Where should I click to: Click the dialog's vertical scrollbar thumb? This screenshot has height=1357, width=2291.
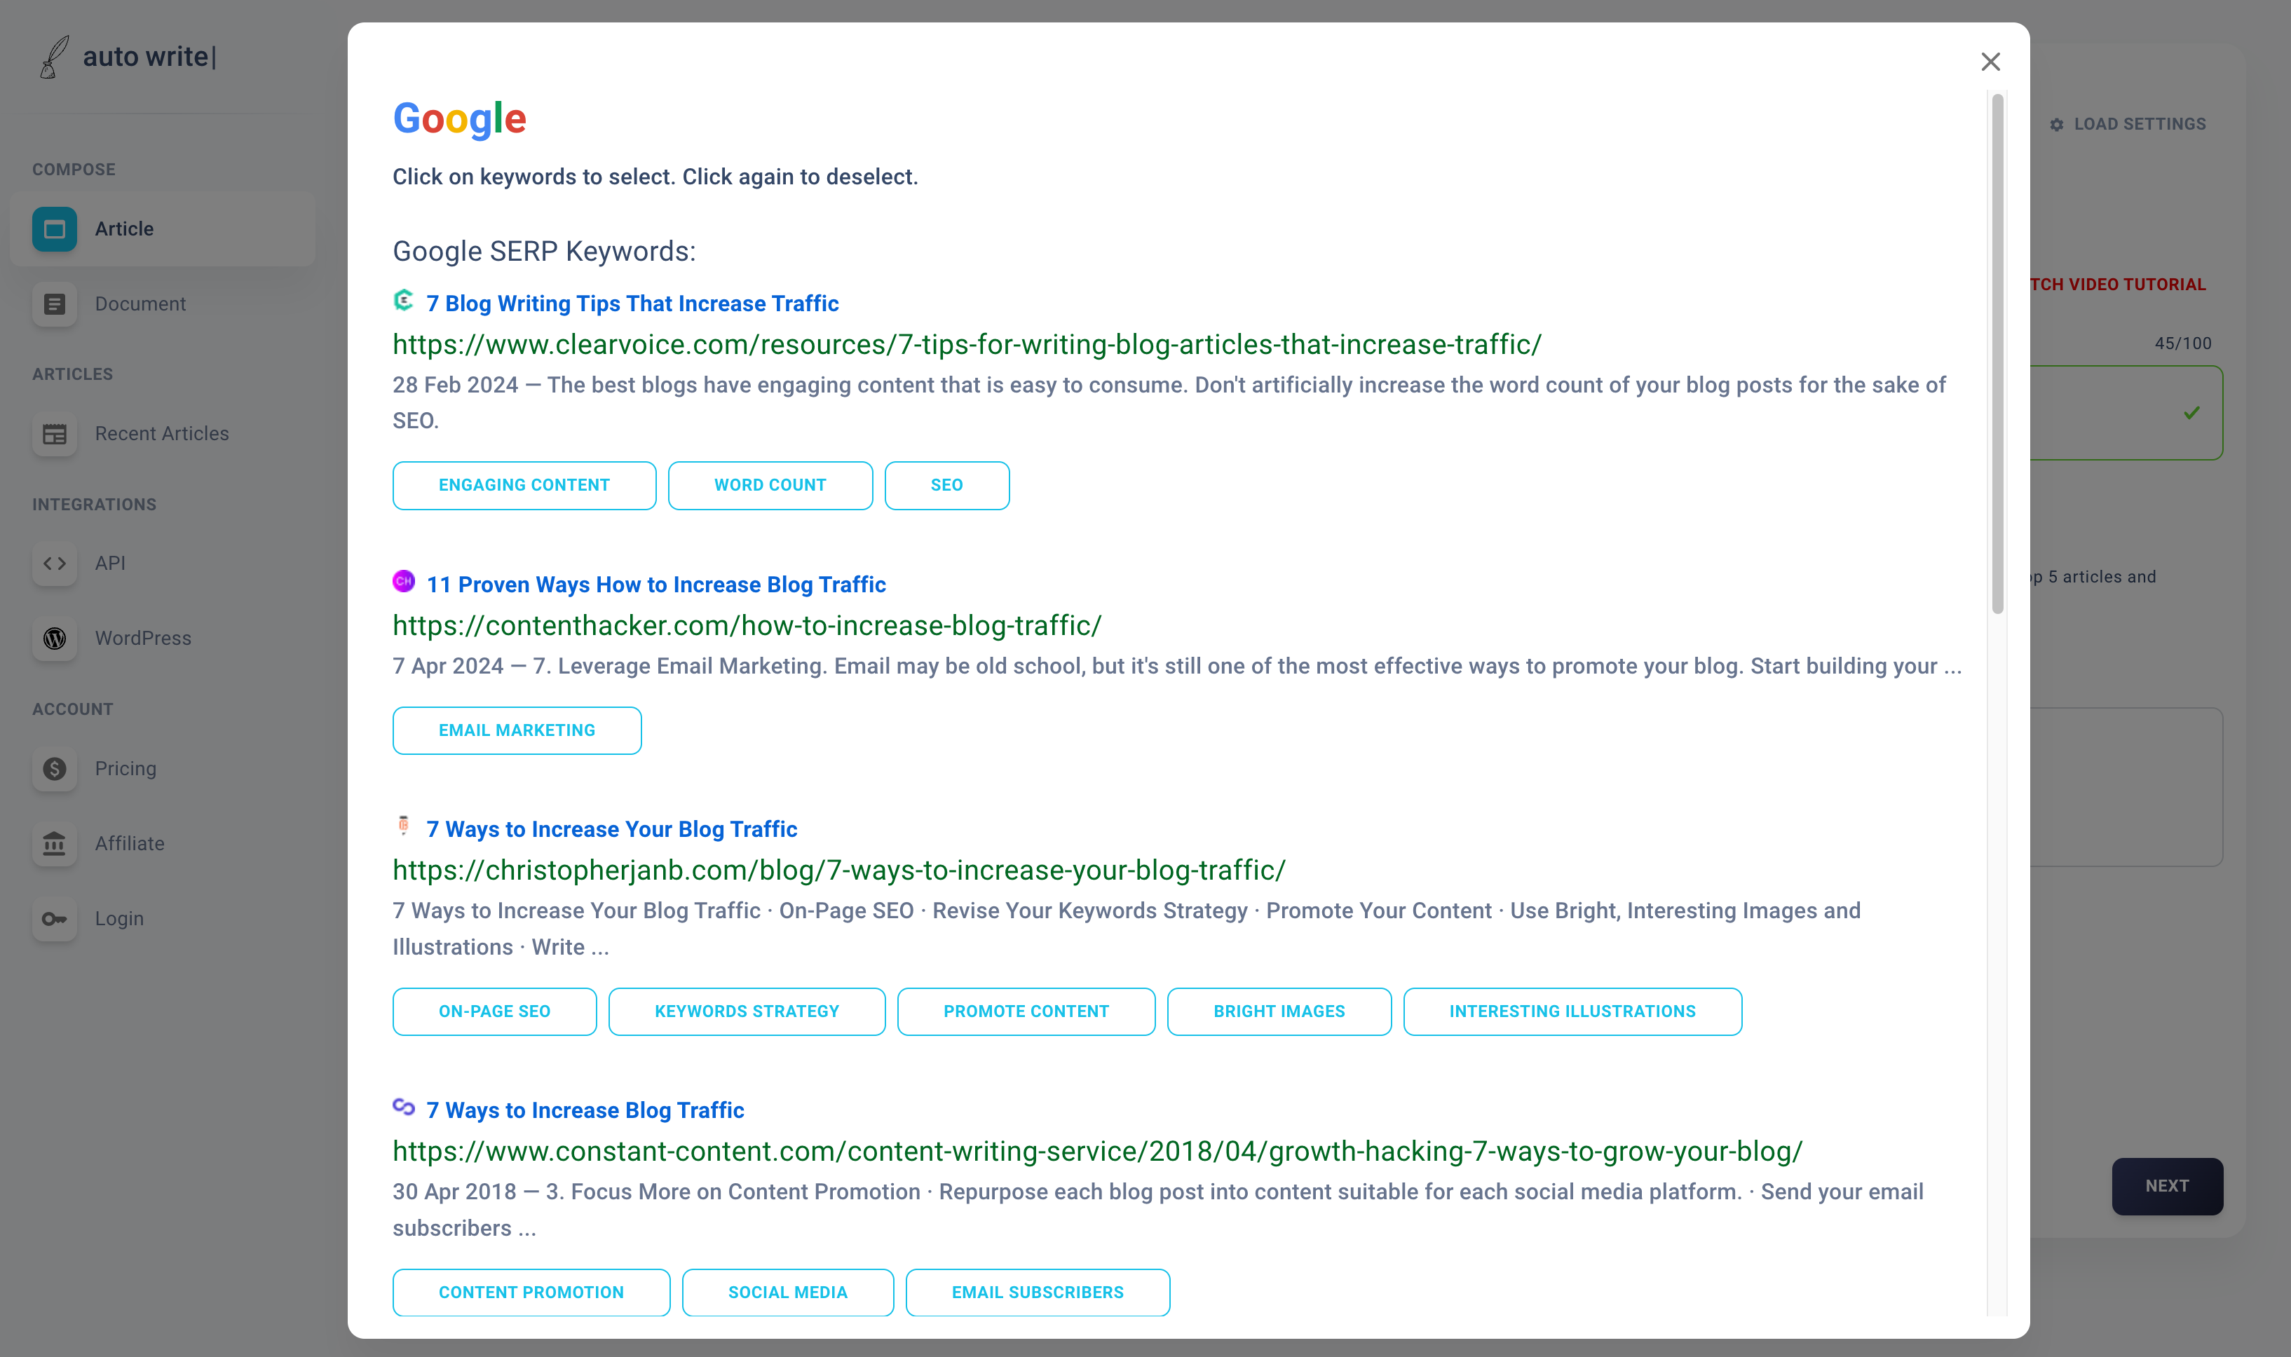pyautogui.click(x=1997, y=354)
